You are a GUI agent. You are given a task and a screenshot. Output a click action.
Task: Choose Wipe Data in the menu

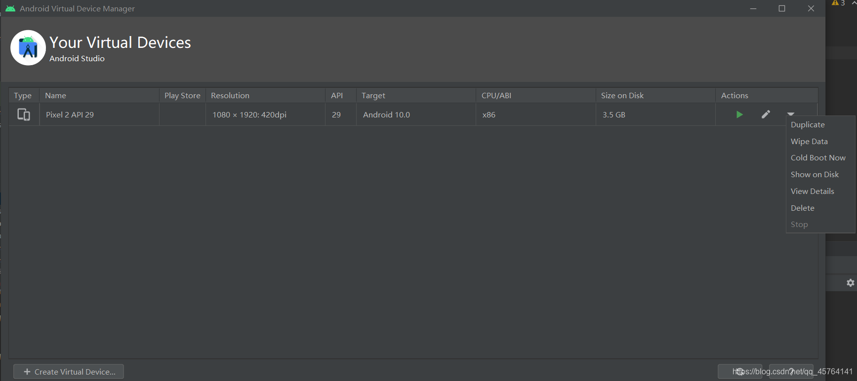click(x=809, y=142)
